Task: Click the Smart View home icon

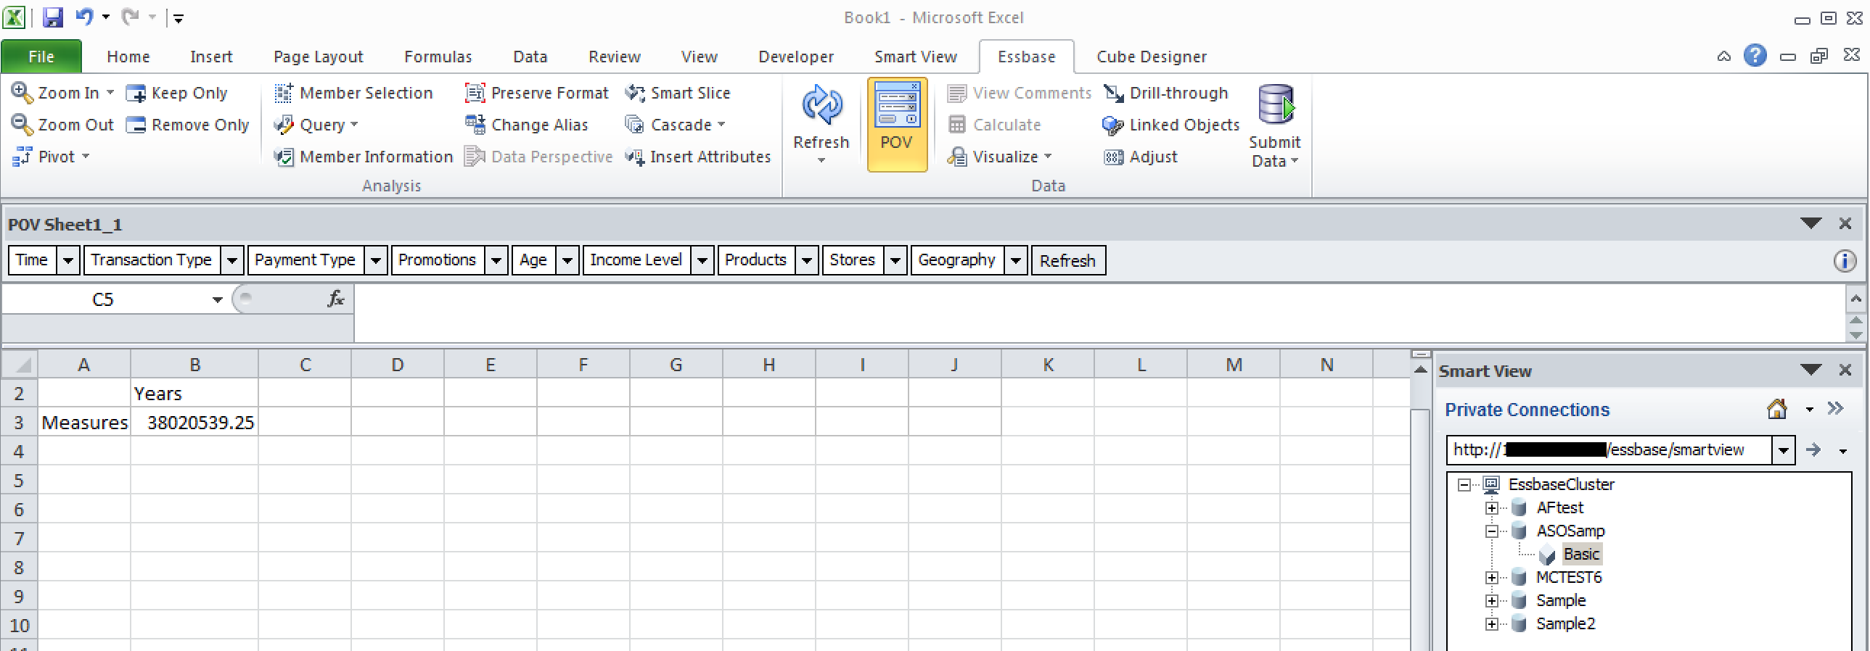Action: click(1776, 409)
